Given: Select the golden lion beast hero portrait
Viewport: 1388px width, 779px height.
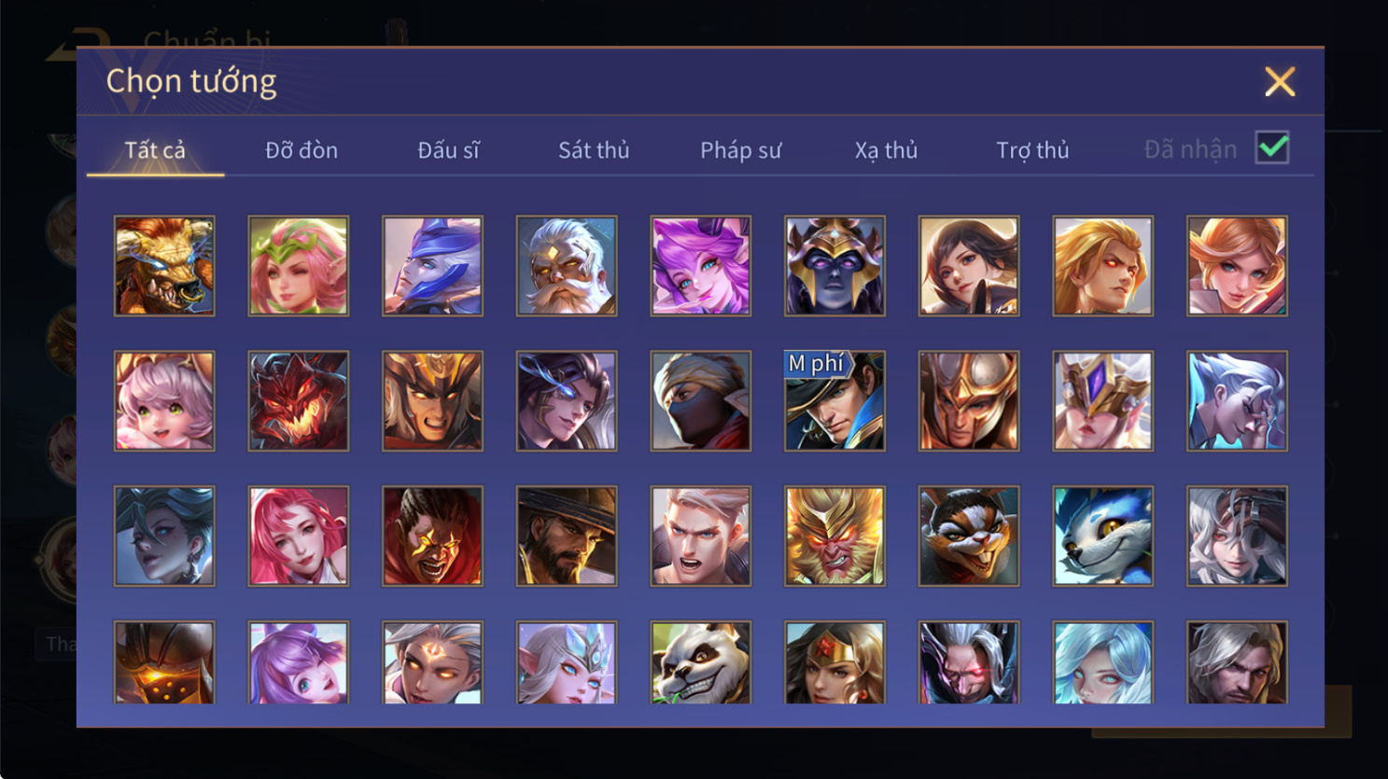Looking at the screenshot, I should 164,266.
